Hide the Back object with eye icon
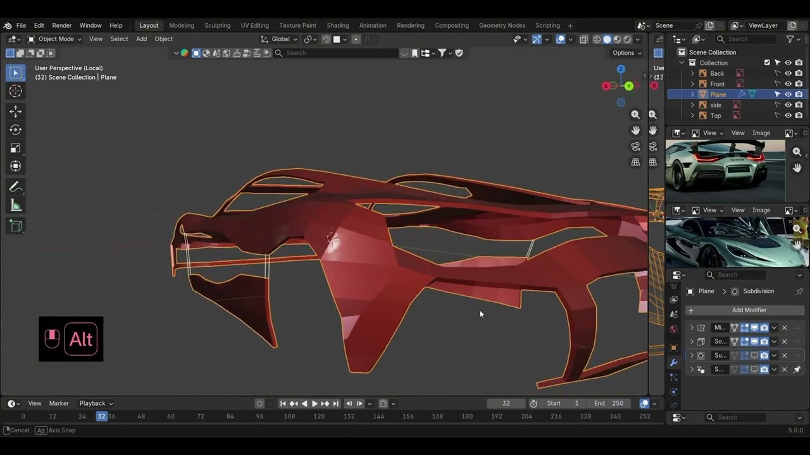This screenshot has height=455, width=810. click(788, 73)
